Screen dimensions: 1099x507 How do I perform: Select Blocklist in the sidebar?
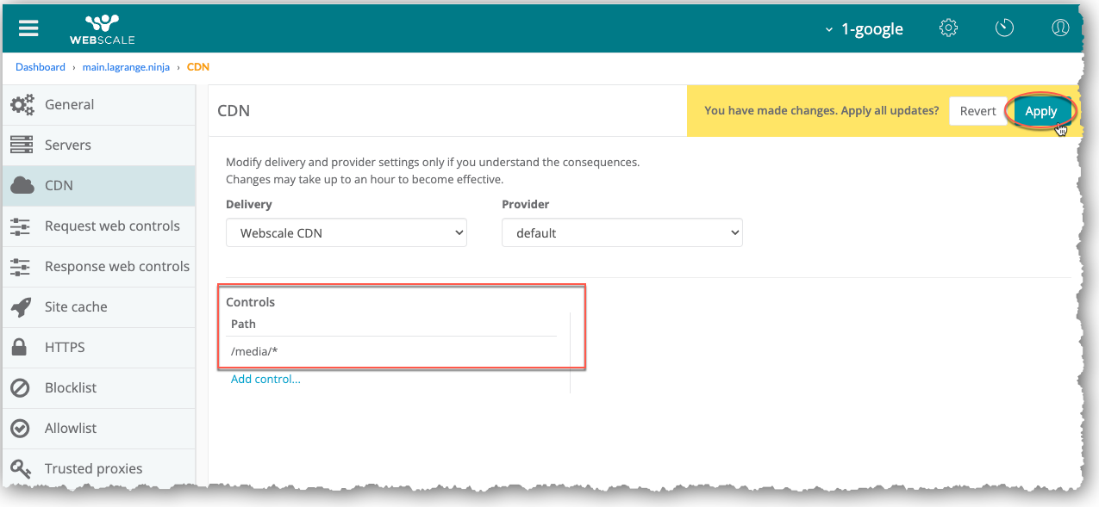coord(71,388)
